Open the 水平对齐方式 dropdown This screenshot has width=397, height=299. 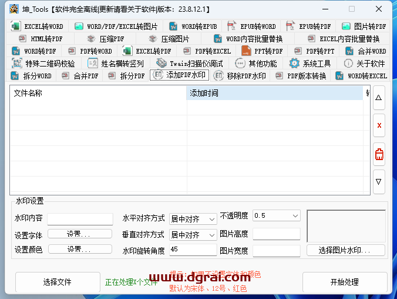(x=193, y=219)
